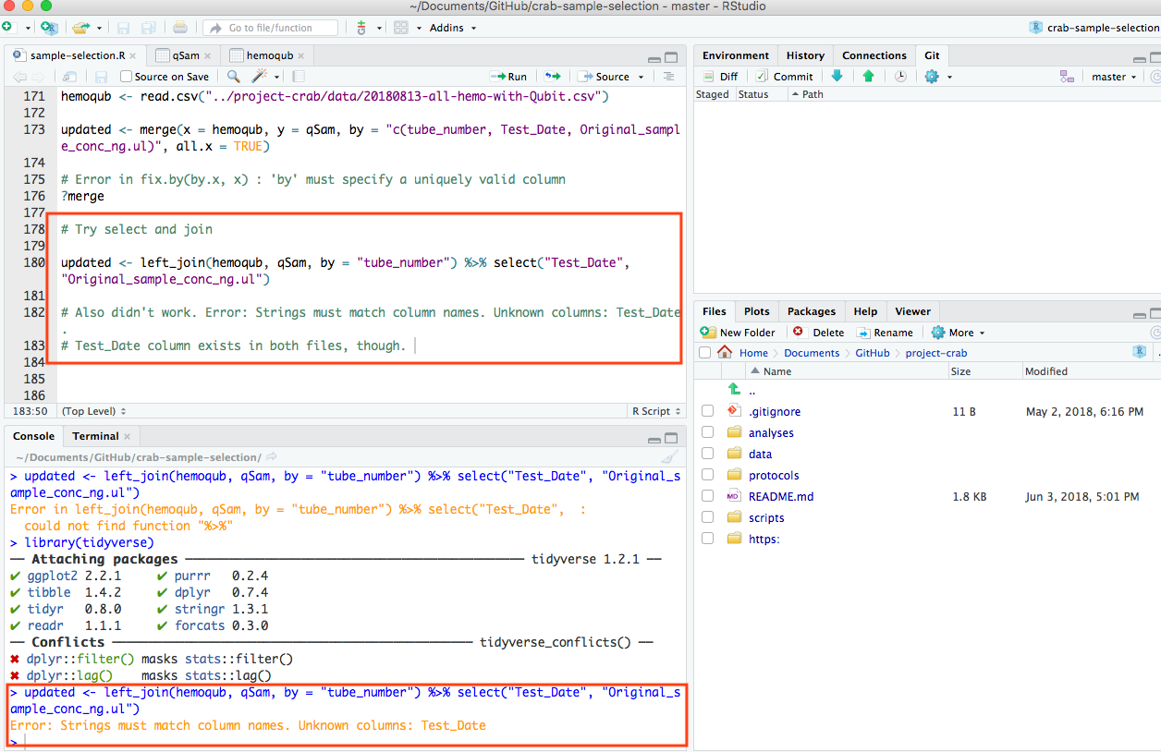Switch to the History tab
The image size is (1161, 752).
(x=805, y=55)
